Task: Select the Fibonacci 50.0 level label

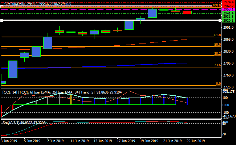Action: 217,45
